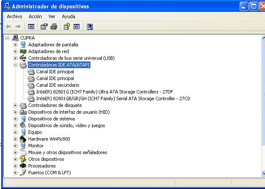Toggle the console tree pane icon
Screen dimensions: 265x189
coord(31,27)
